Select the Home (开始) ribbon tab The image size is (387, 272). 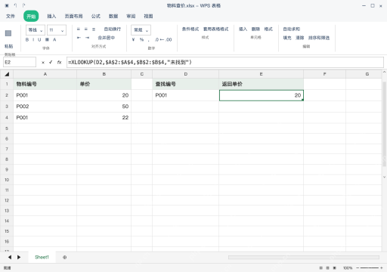click(31, 16)
